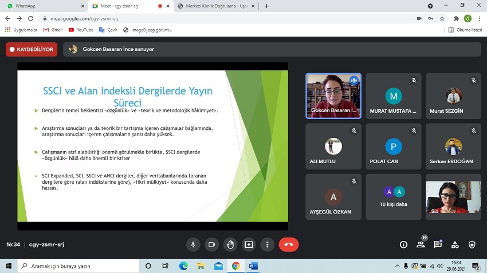Select Gokcen Basaran's video tile

click(333, 96)
